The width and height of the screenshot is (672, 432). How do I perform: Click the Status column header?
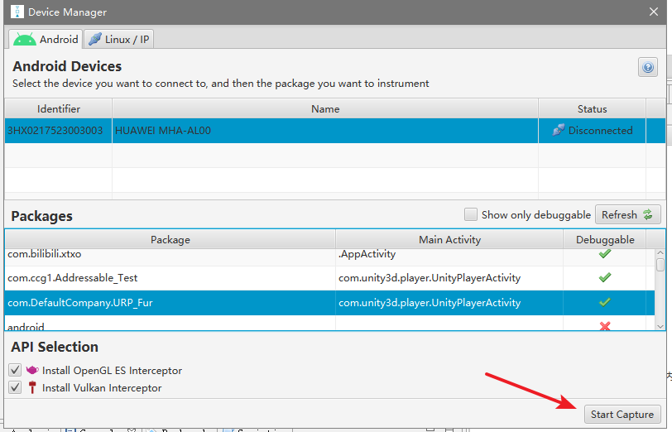(592, 109)
